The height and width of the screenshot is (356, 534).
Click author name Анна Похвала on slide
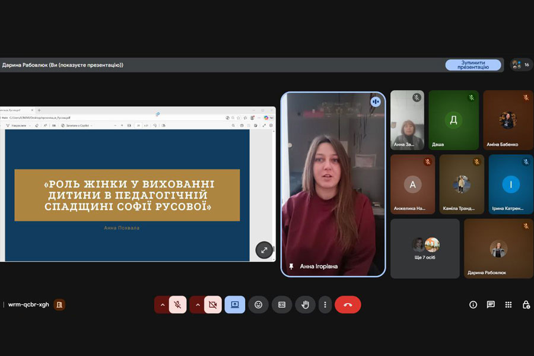click(x=122, y=228)
